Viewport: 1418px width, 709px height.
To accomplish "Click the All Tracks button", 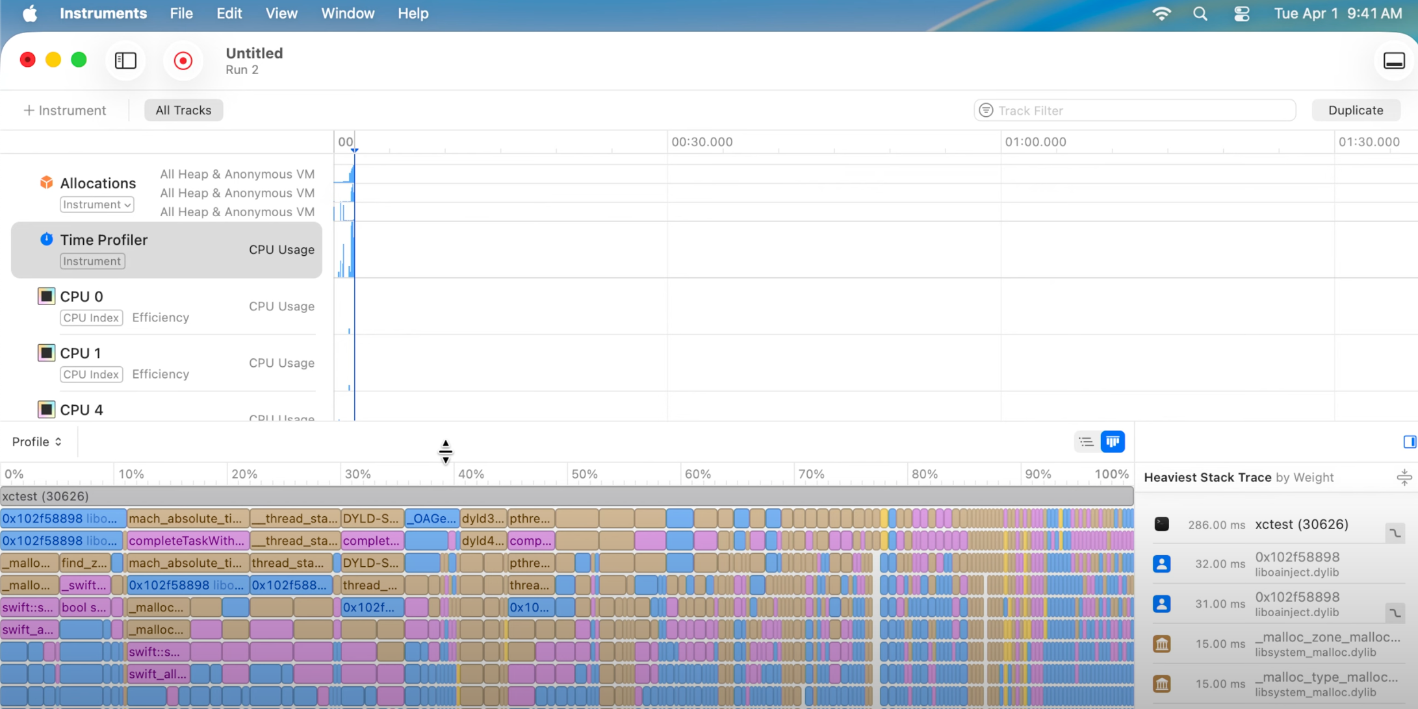I will [183, 110].
